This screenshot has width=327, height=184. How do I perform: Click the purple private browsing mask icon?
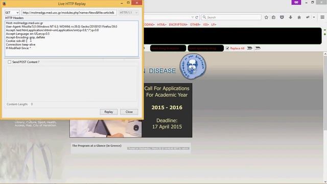coord(296,2)
